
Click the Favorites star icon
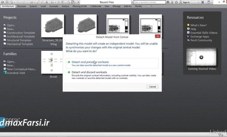click(176, 2)
